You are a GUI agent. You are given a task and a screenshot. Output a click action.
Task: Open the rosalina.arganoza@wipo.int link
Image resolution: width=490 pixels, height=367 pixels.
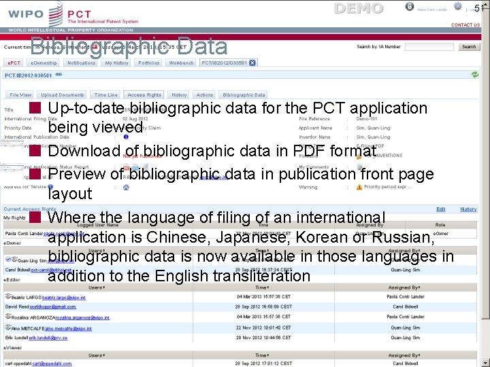(x=82, y=317)
